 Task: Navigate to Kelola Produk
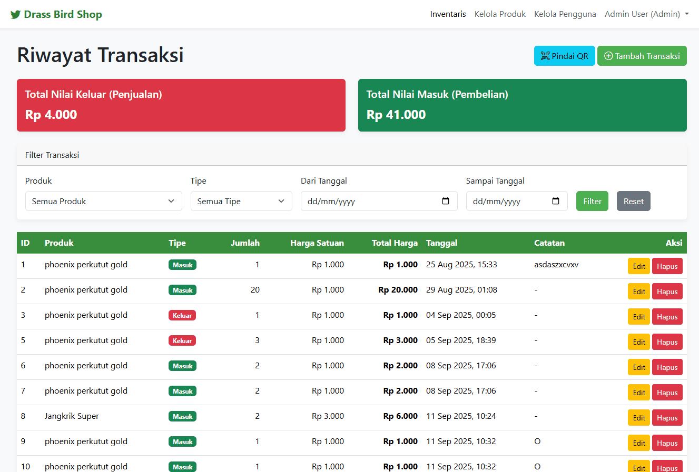point(499,14)
